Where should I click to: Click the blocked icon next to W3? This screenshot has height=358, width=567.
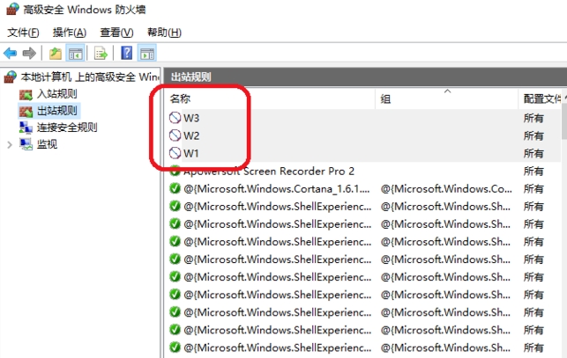[x=175, y=118]
